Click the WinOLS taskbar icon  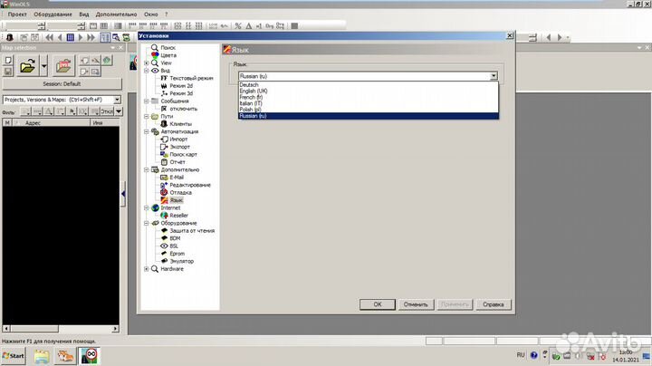pyautogui.click(x=90, y=356)
